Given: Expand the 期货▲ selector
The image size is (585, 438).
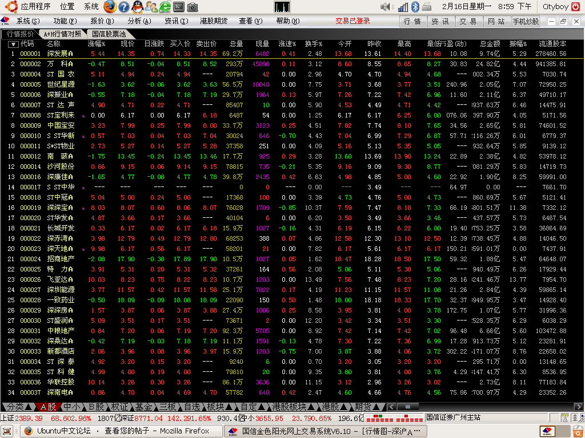Looking at the screenshot, I should click(368, 407).
